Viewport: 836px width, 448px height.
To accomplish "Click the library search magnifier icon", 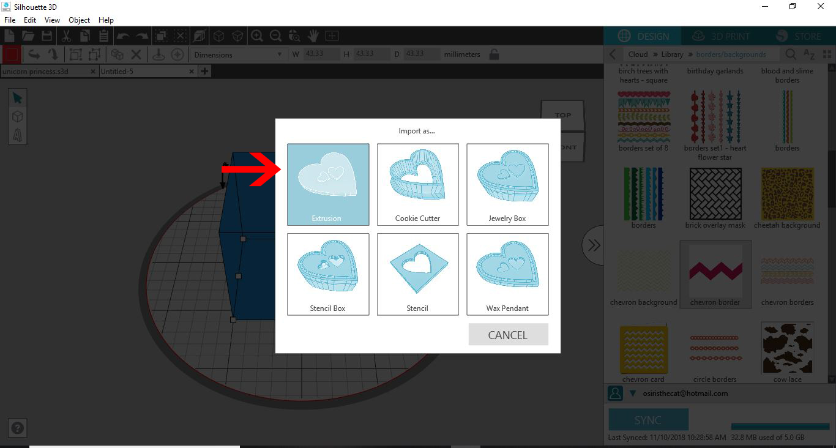I will click(x=791, y=54).
